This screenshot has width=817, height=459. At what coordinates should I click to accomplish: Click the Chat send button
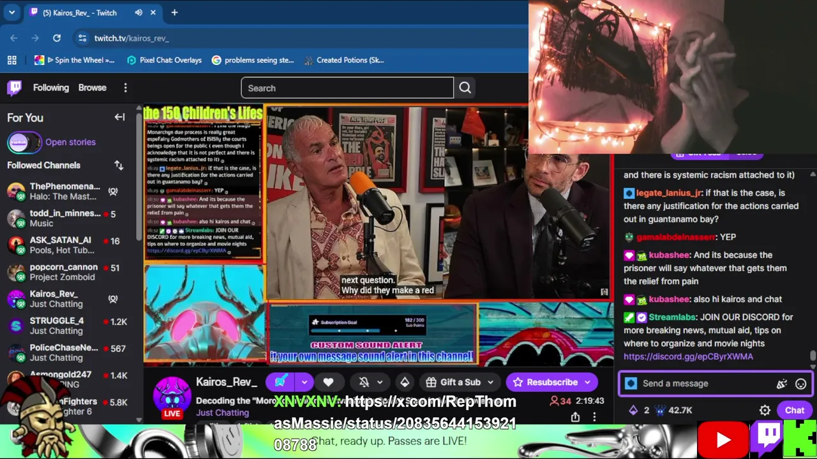[x=795, y=411]
